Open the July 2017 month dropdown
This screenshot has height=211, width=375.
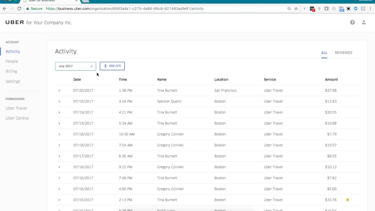point(76,66)
